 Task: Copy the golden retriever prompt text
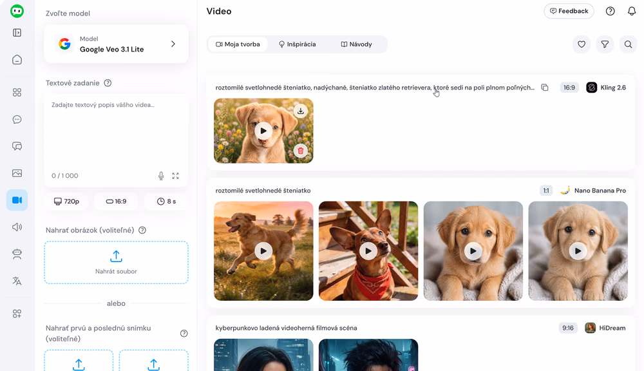coord(545,88)
